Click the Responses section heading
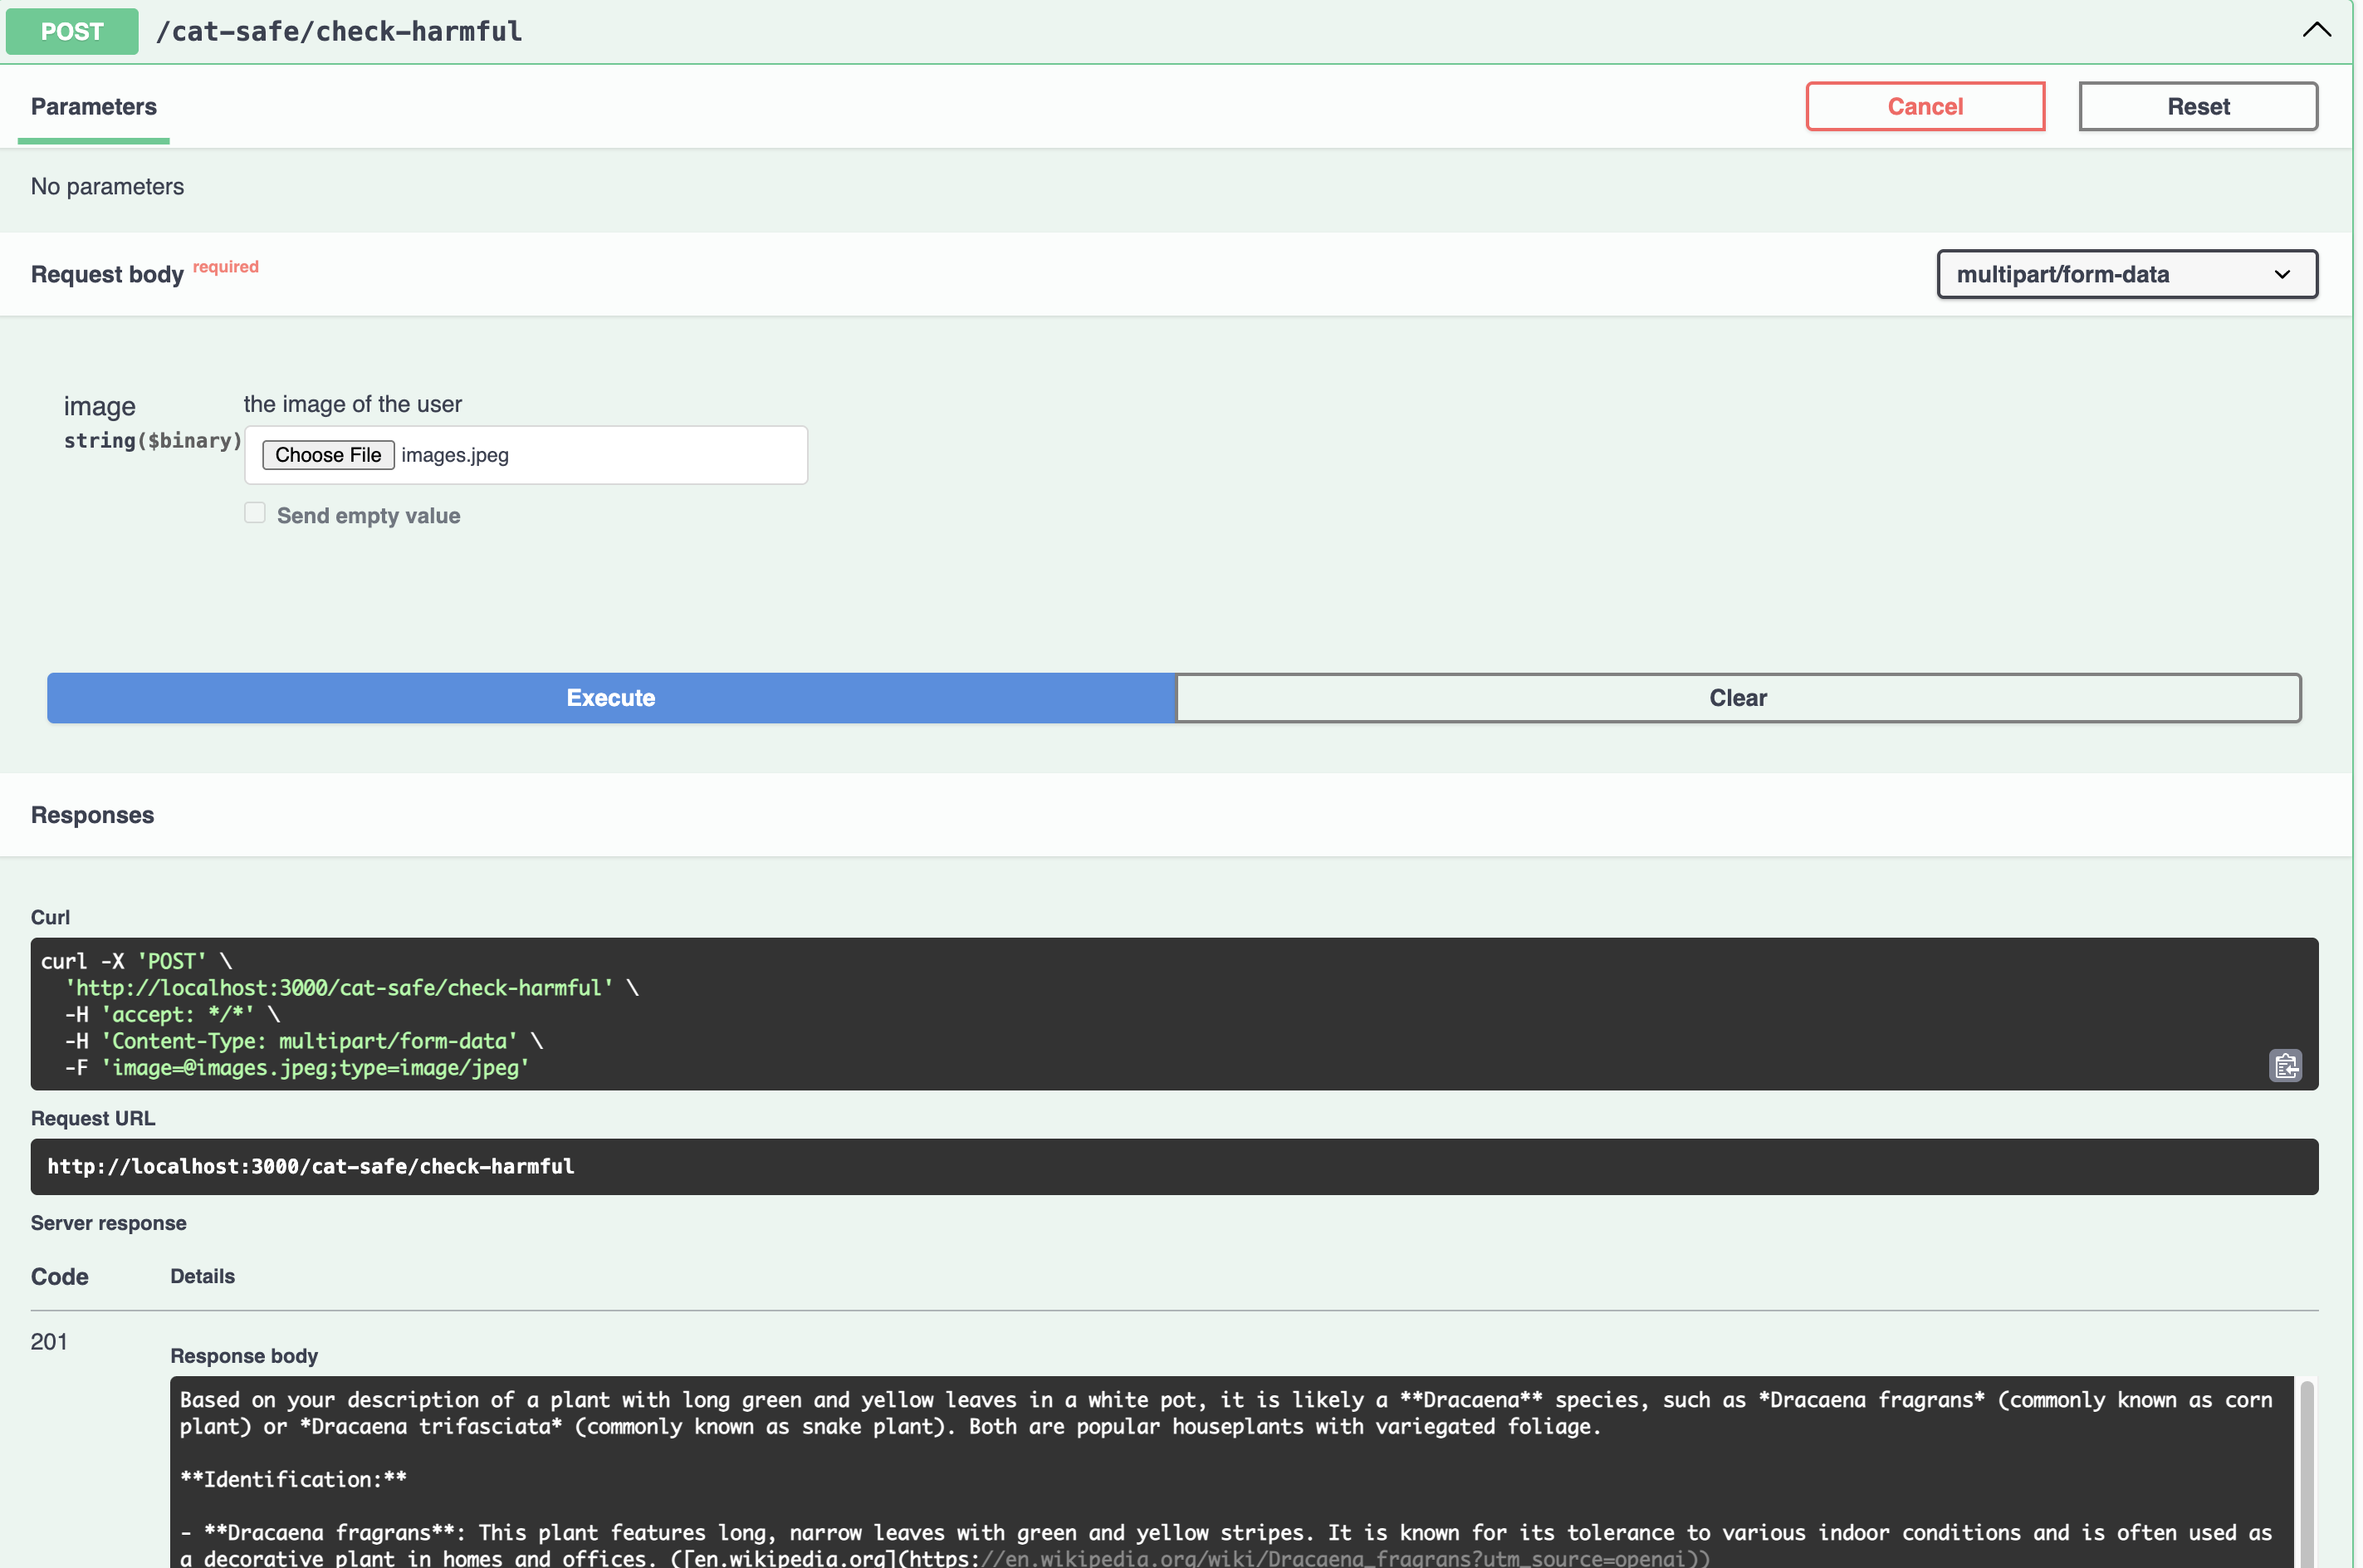This screenshot has height=1568, width=2363. point(93,815)
